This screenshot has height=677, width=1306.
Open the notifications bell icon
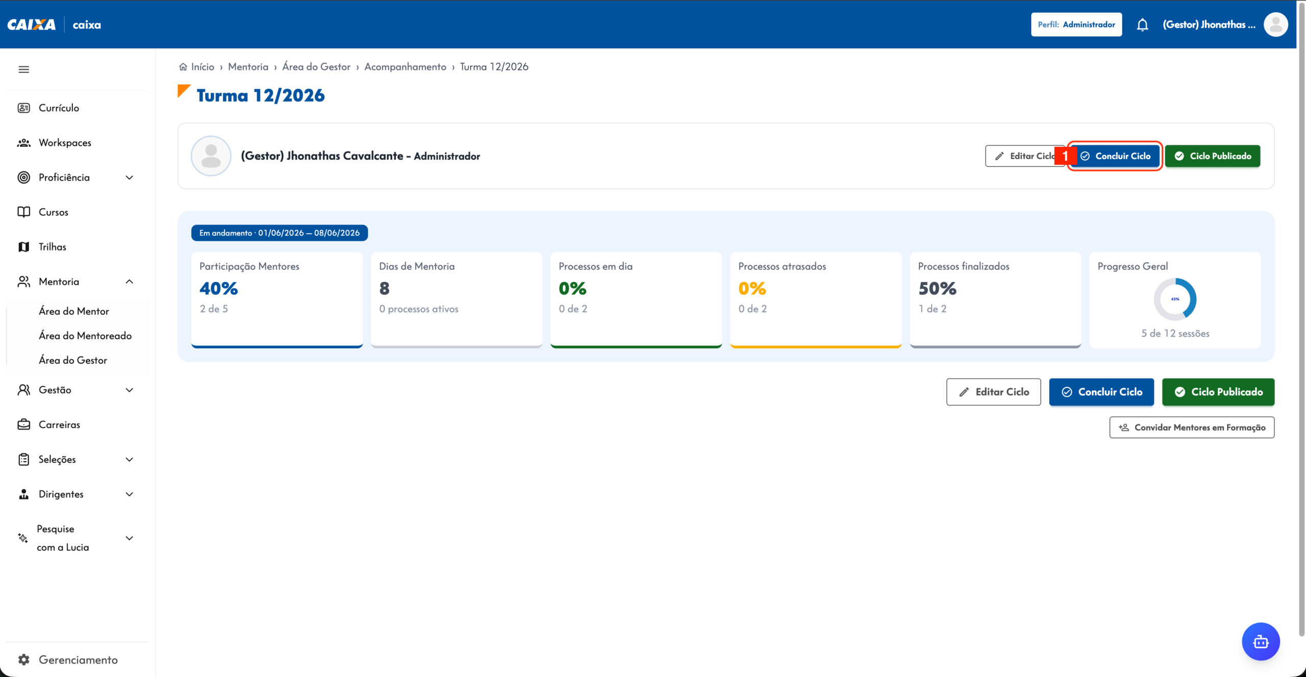(x=1142, y=24)
